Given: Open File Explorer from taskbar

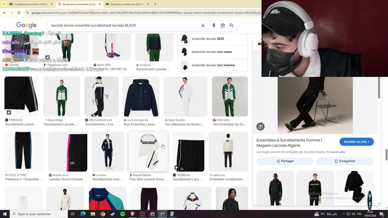Looking at the screenshot, I should click(93, 214).
